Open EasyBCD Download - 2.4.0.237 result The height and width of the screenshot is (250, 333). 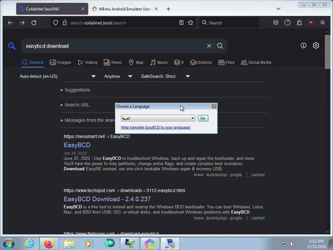tap(107, 199)
